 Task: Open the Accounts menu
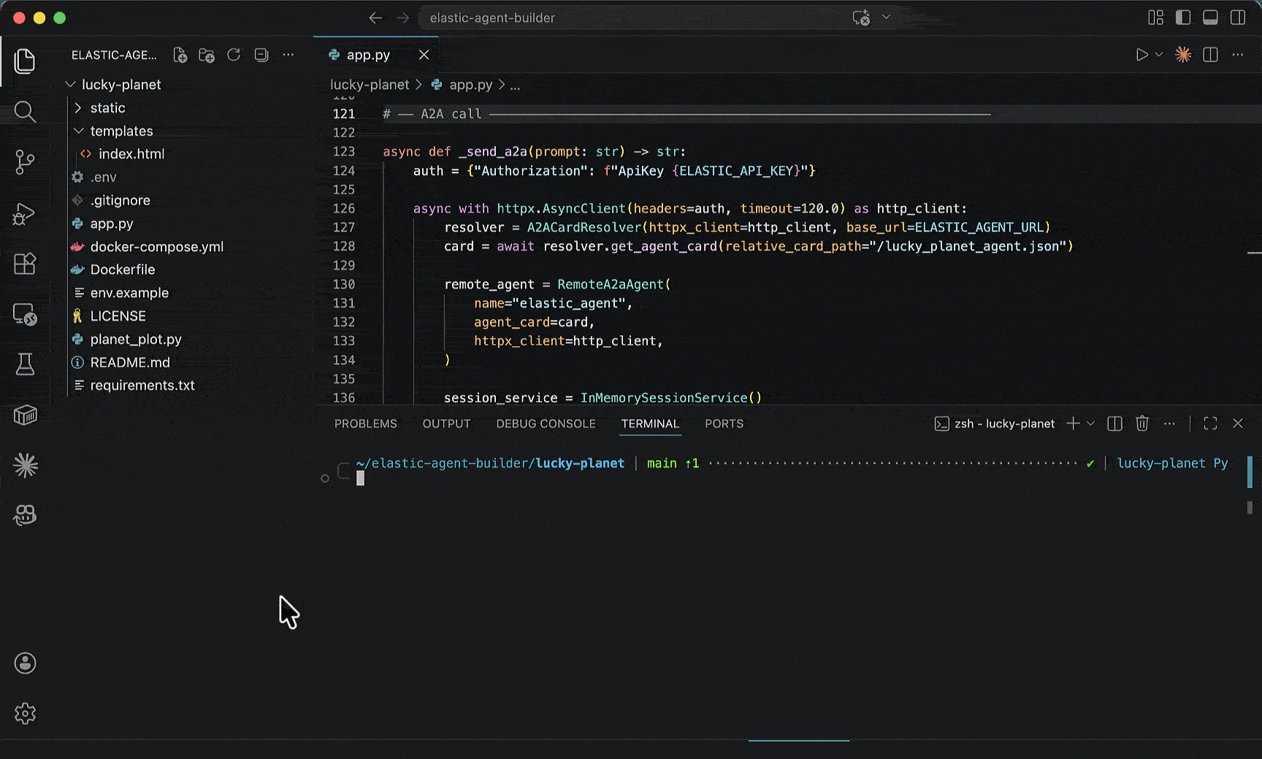click(x=25, y=663)
